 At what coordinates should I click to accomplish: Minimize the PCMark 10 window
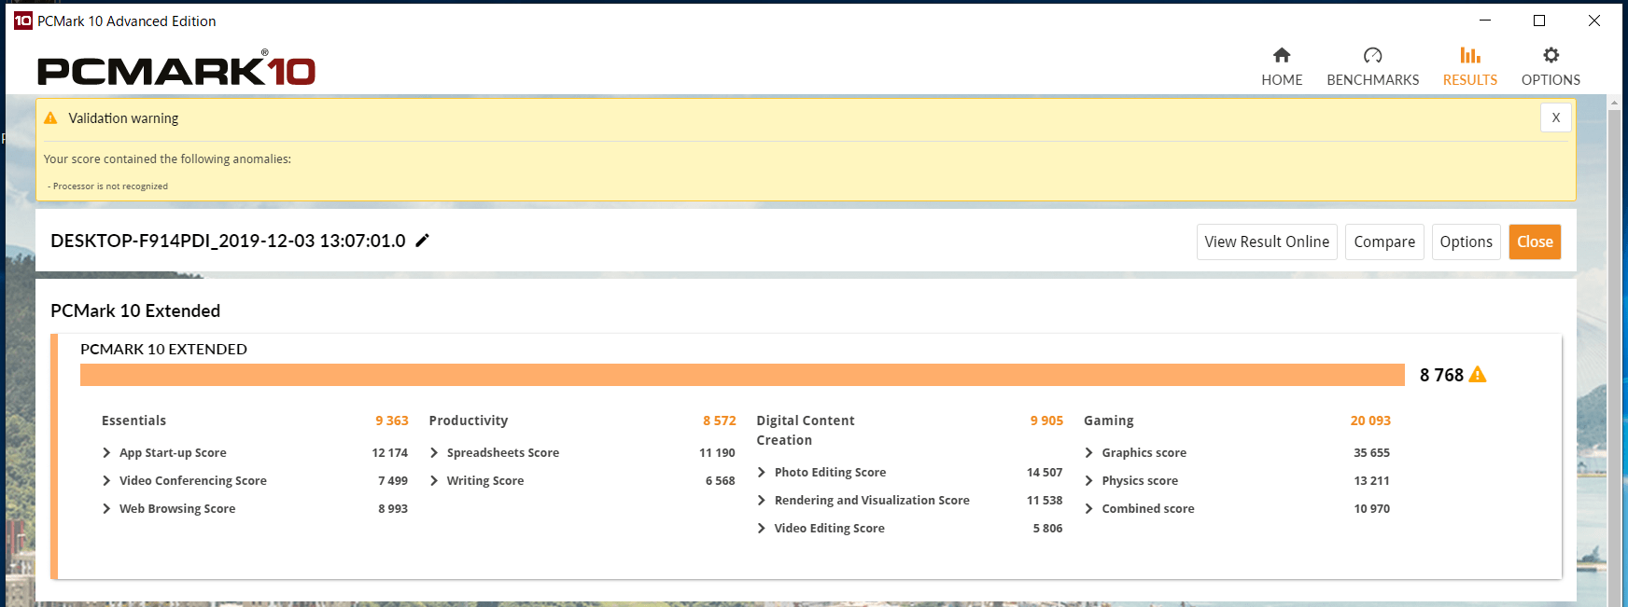[x=1485, y=21]
